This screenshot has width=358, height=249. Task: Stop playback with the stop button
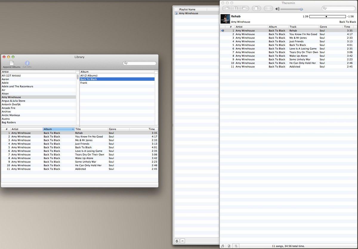(256, 8)
